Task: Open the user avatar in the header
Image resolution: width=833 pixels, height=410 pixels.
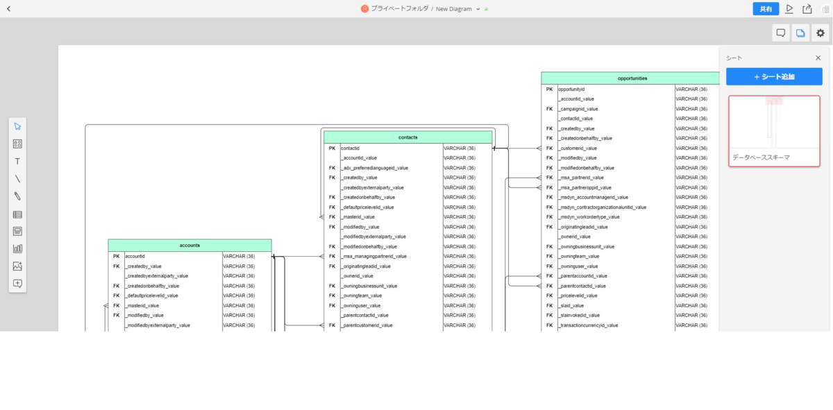Action: pos(825,9)
